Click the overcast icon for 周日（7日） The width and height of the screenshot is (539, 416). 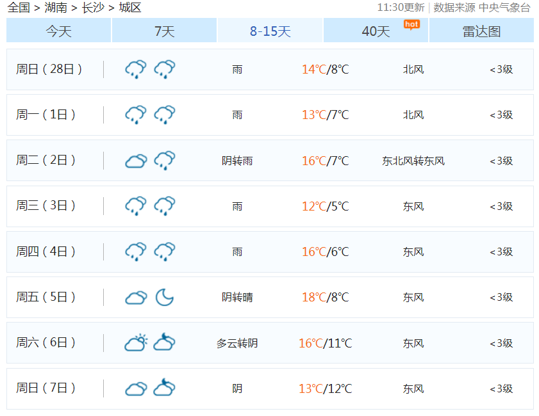(135, 388)
